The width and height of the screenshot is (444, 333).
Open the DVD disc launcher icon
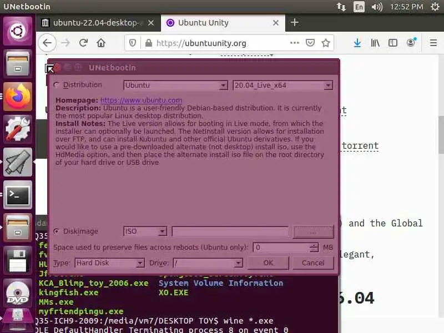point(18,293)
